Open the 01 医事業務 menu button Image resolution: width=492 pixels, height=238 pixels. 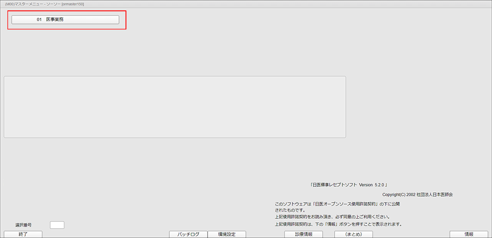tap(65, 20)
